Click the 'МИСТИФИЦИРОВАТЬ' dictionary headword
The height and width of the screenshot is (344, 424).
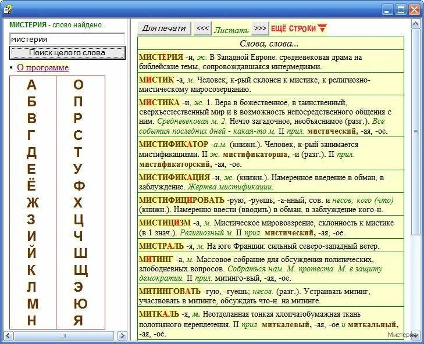181,200
